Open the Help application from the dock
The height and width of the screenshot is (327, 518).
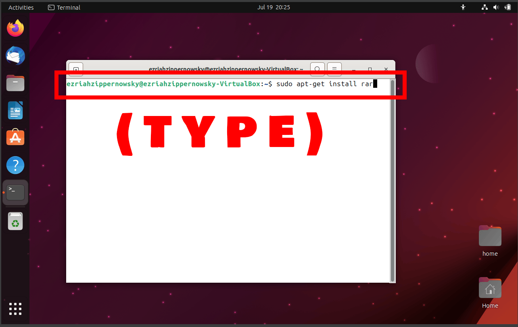[15, 165]
